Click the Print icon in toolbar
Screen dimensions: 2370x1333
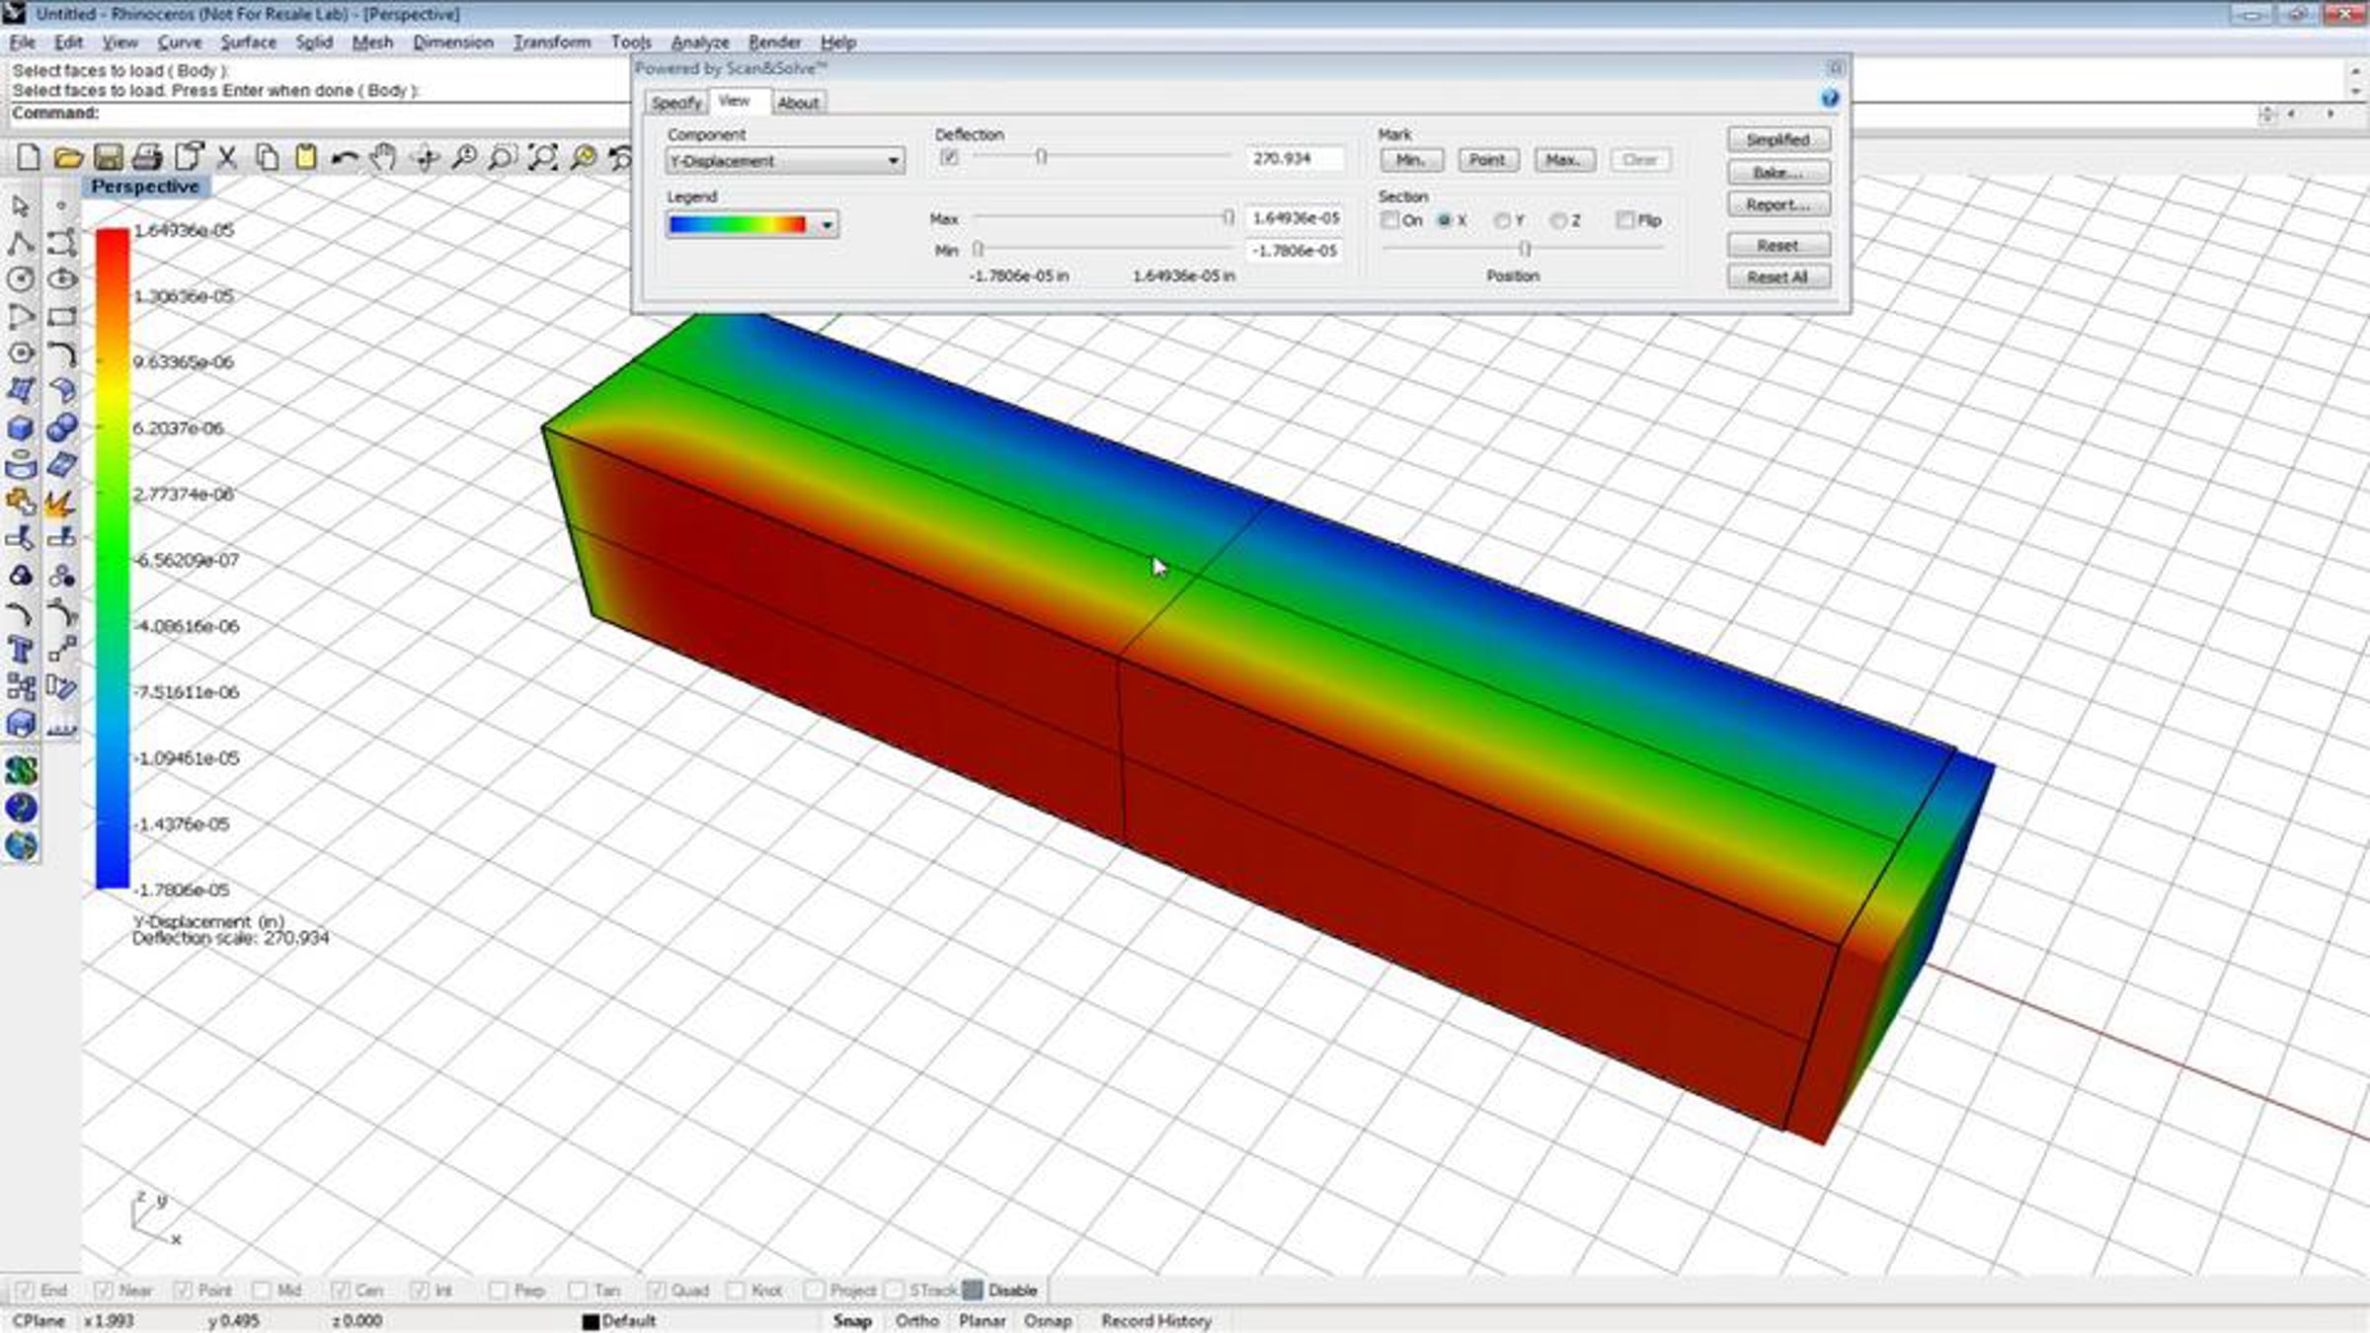(147, 157)
